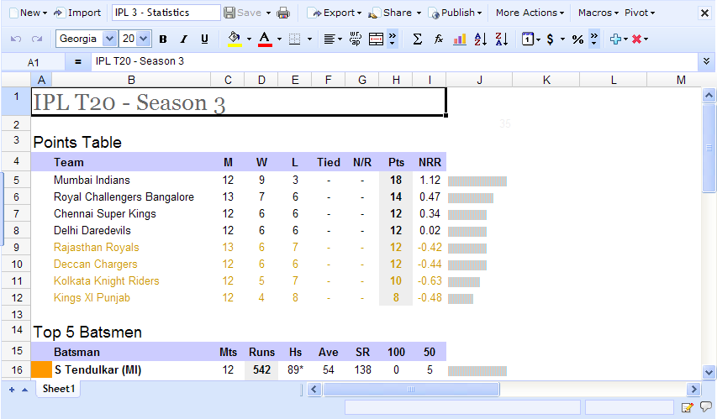
Task: Apply fill color with paint bucket
Action: pyautogui.click(x=235, y=39)
